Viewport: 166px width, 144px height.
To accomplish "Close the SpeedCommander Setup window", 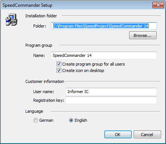I will (x=158, y=5).
